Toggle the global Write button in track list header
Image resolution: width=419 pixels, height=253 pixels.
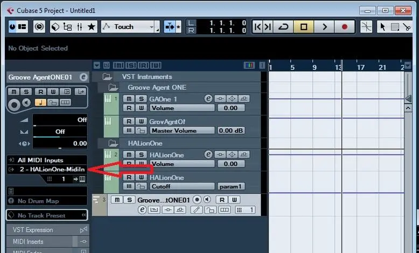(x=156, y=66)
